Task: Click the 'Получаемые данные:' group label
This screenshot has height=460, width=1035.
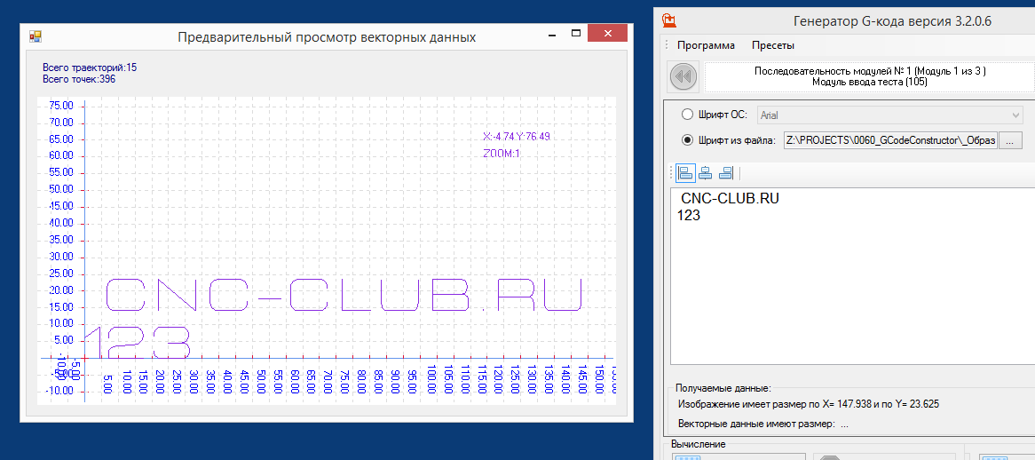Action: pyautogui.click(x=723, y=389)
